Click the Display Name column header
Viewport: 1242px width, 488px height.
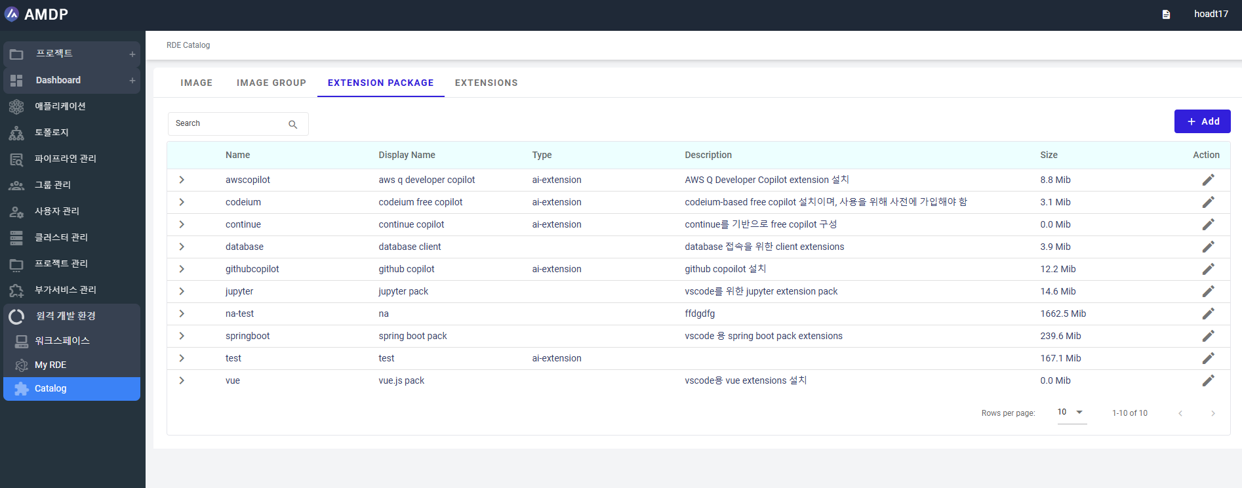pos(407,155)
